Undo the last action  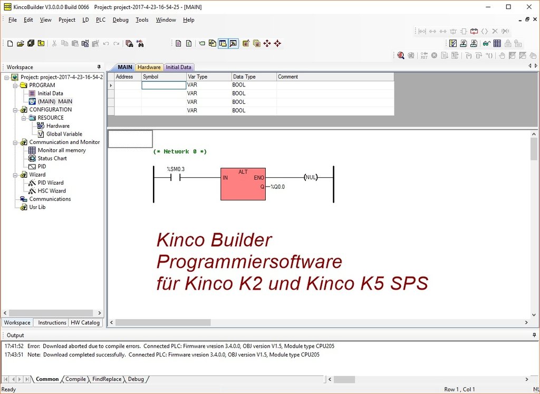pyautogui.click(x=105, y=43)
